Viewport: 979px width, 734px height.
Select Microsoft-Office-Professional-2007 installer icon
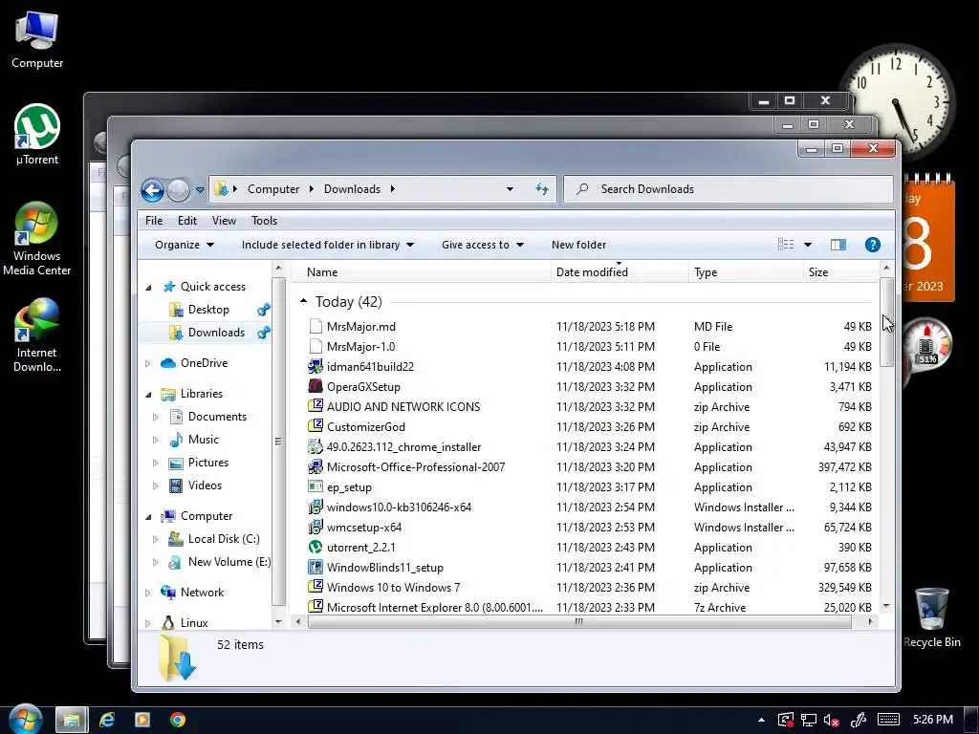tap(315, 466)
